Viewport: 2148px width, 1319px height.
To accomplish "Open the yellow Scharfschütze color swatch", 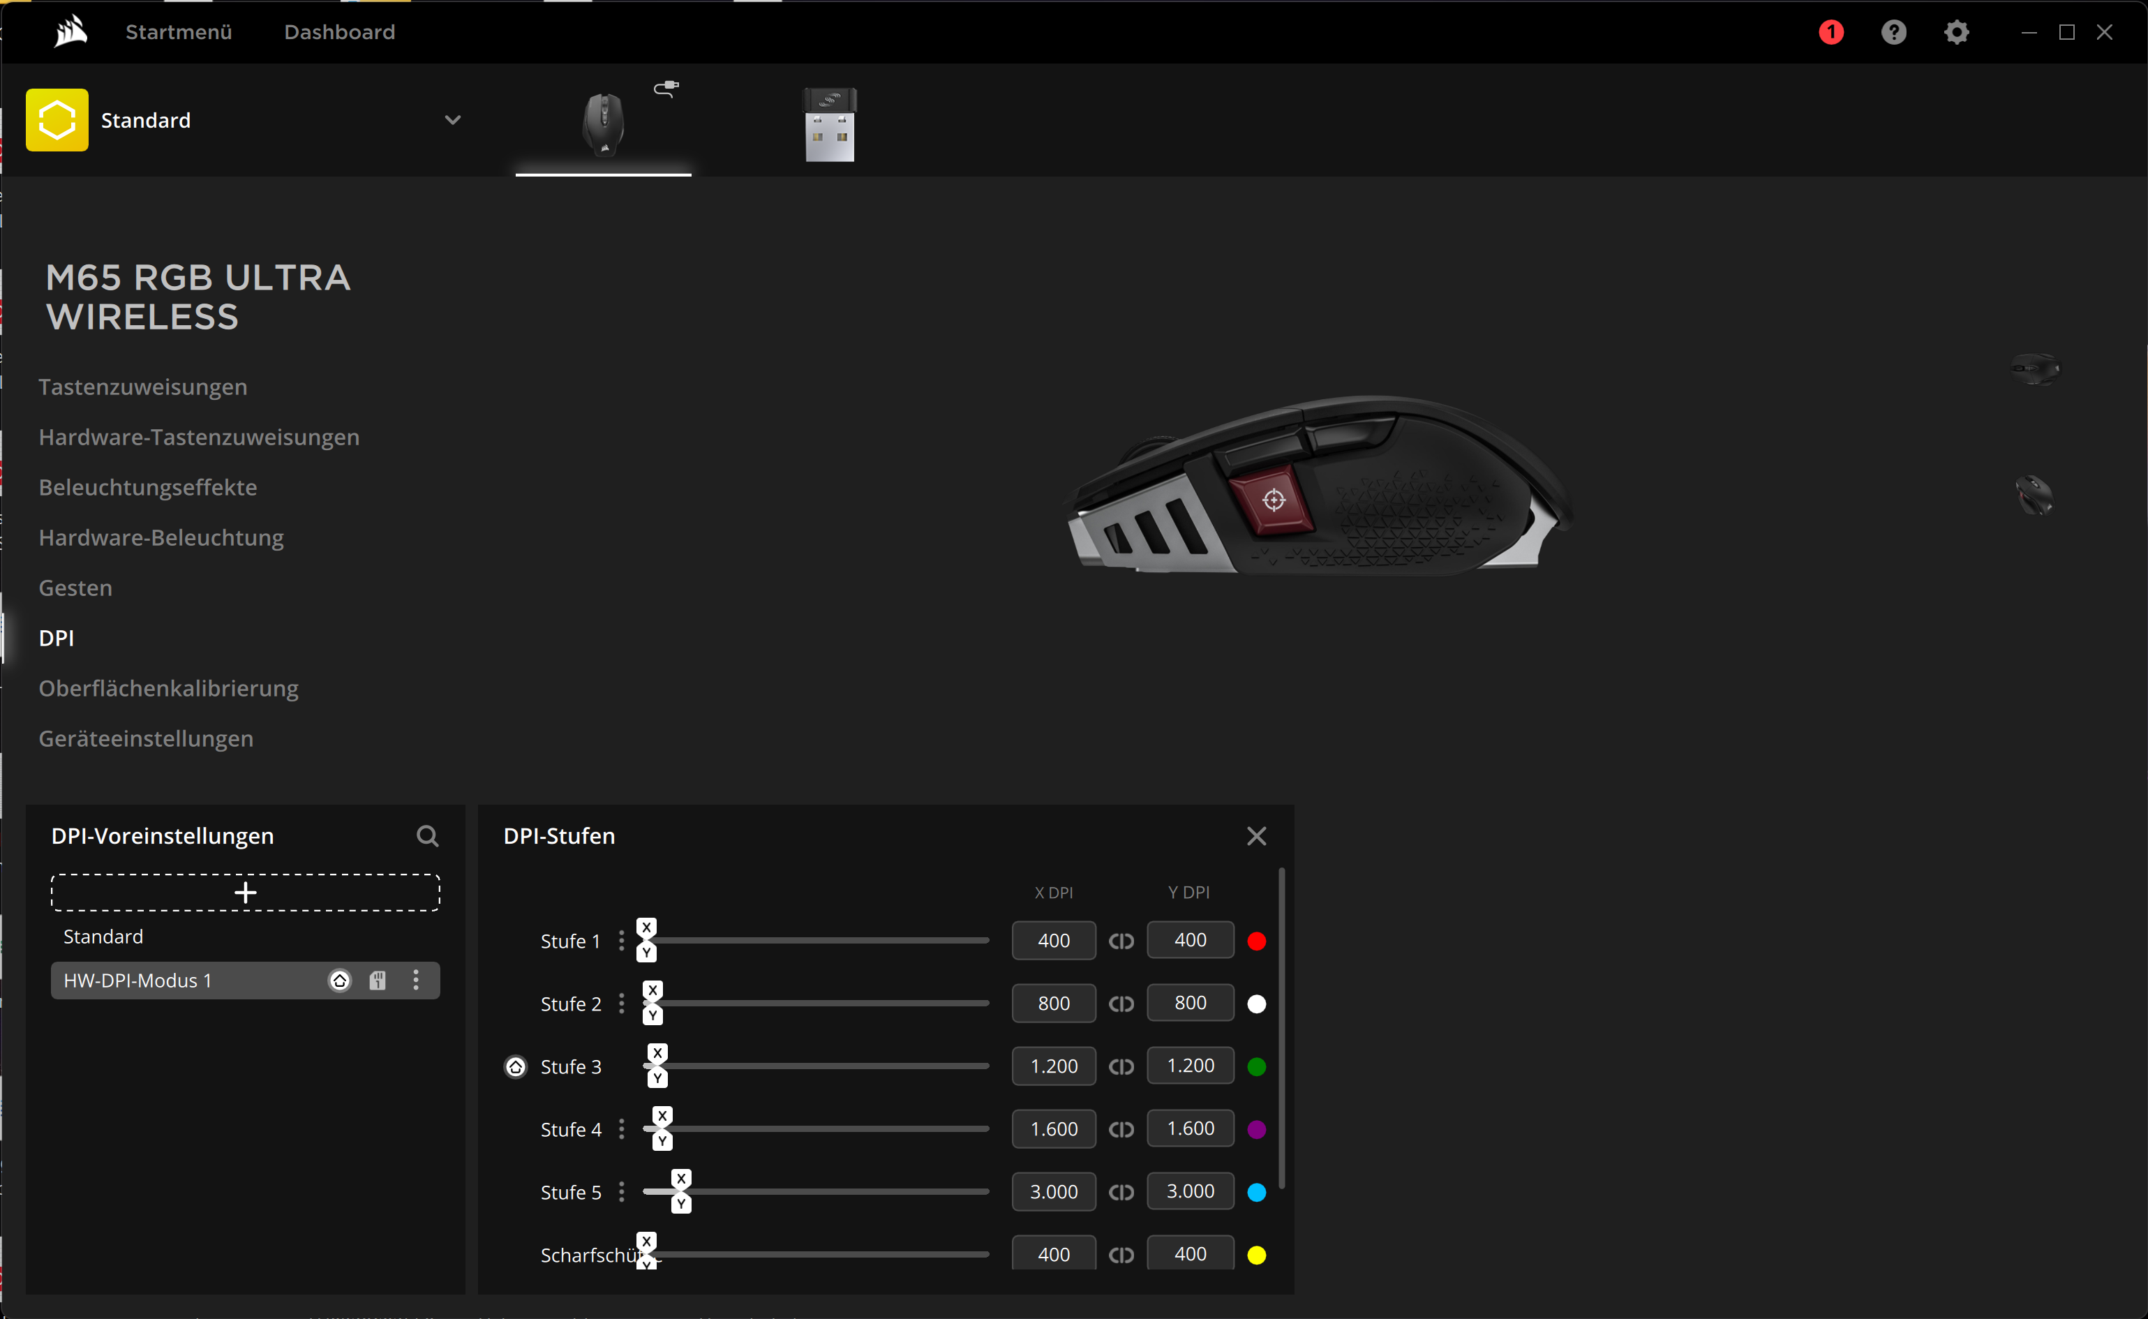I will 1257,1255.
